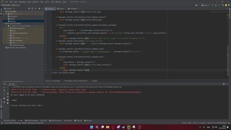Open File Explorer from the taskbar
This screenshot has height=130, width=231.
[x=108, y=127]
